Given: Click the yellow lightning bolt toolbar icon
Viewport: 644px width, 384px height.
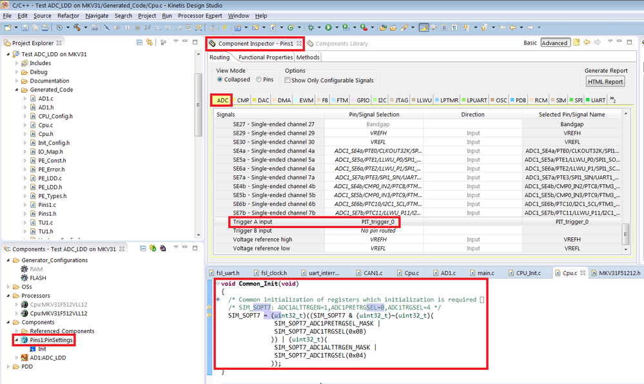Looking at the screenshot, I should tap(224, 28).
